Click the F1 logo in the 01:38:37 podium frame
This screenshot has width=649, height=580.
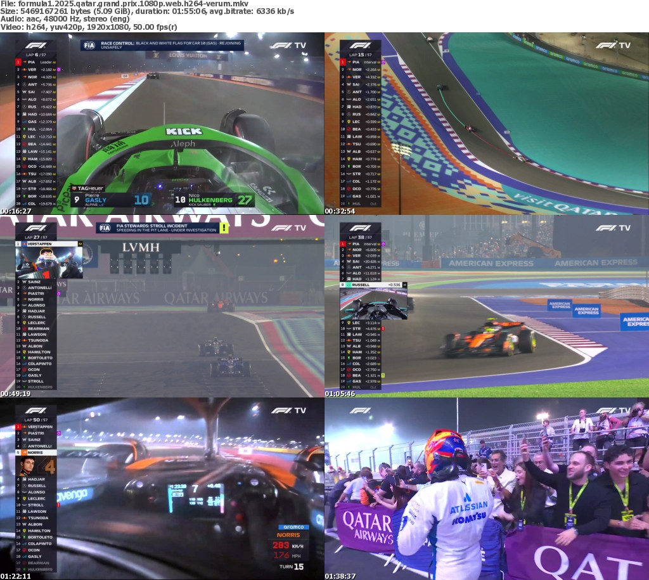[x=360, y=411]
